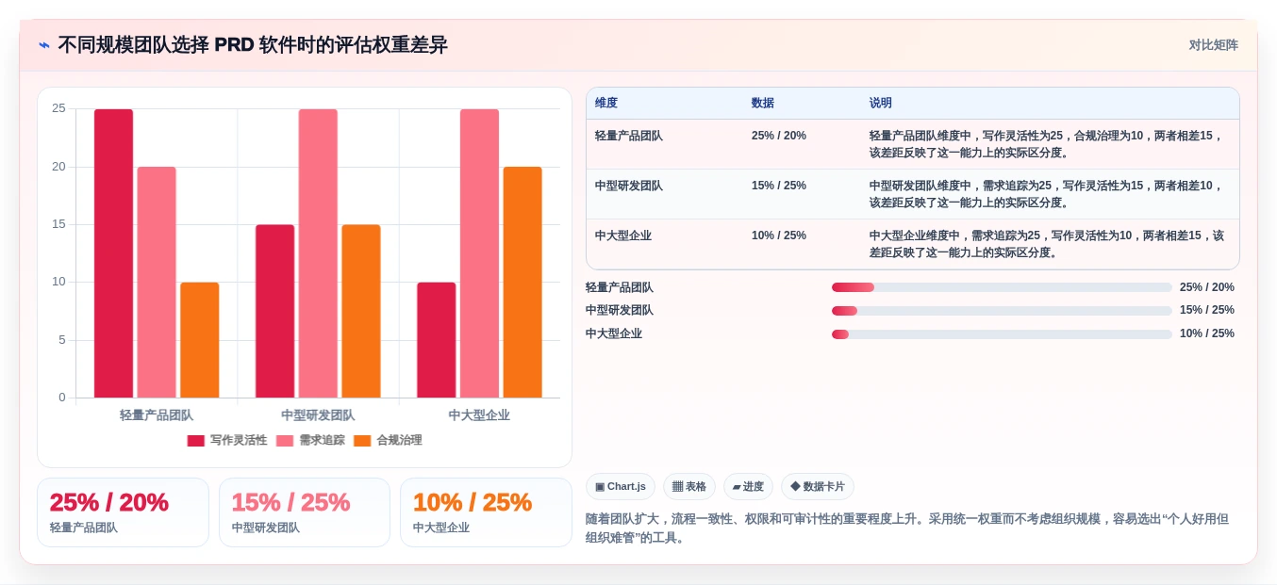Click the 中大型企业 合规治理 bar at 20
Viewport: 1277px width, 585px height.
tap(522, 283)
